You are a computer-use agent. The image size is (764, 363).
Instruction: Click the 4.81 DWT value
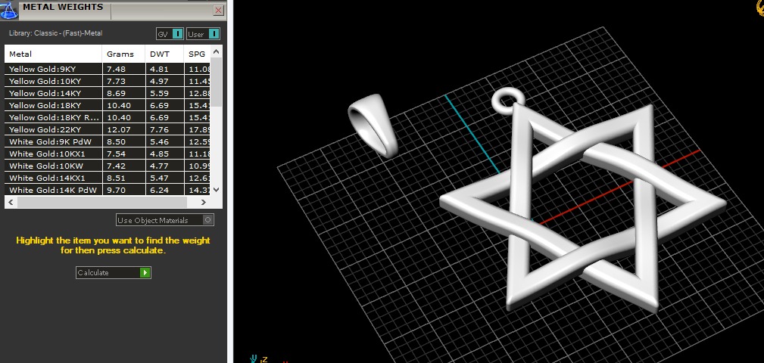159,69
